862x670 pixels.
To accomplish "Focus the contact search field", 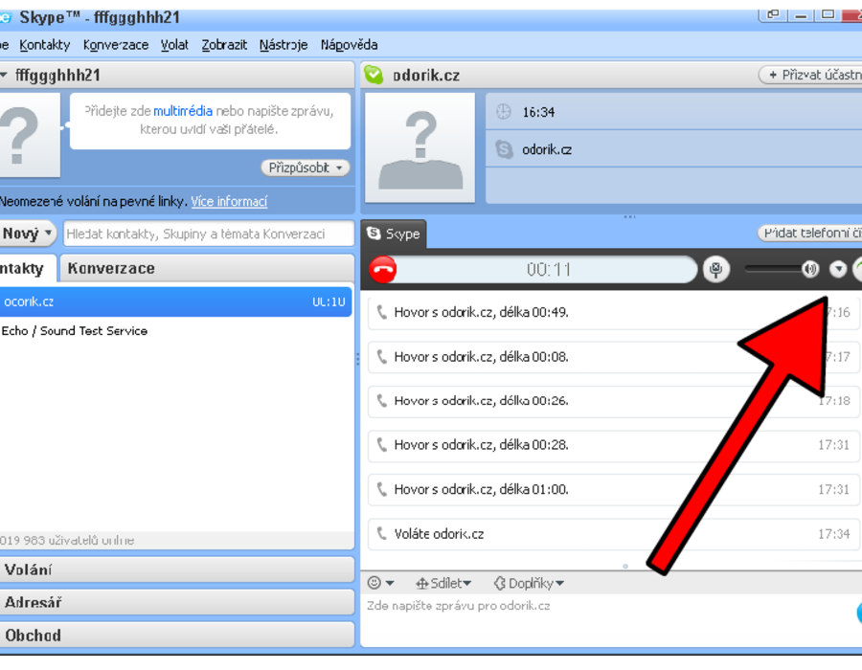I will pos(209,234).
